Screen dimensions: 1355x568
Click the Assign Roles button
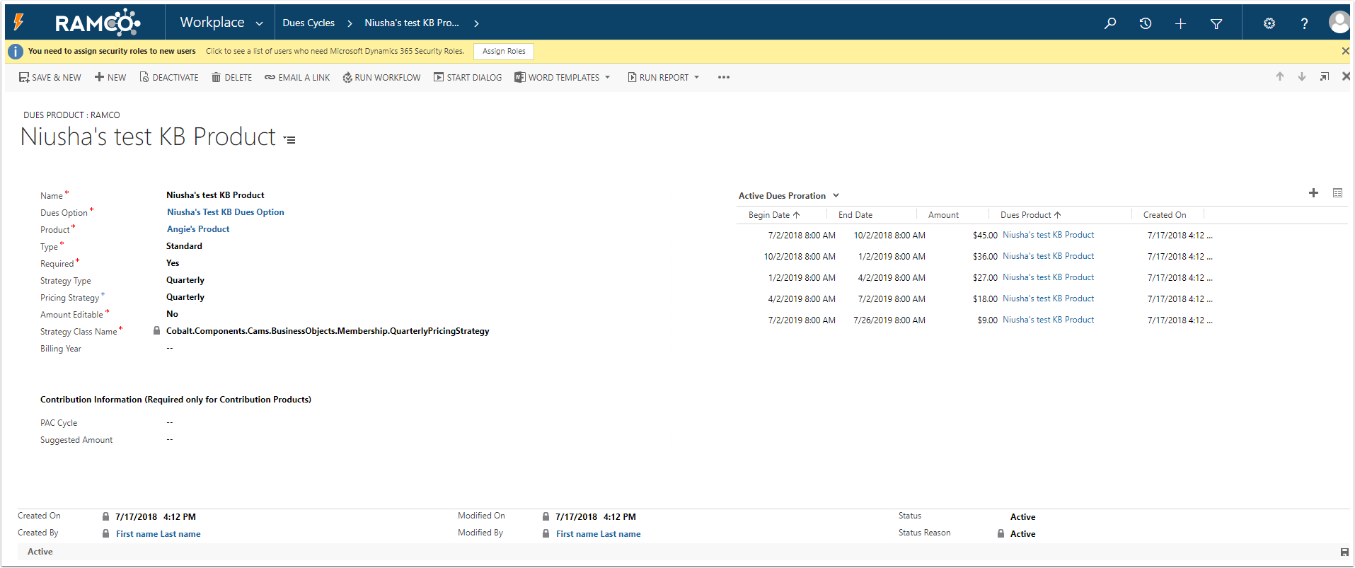pos(504,51)
